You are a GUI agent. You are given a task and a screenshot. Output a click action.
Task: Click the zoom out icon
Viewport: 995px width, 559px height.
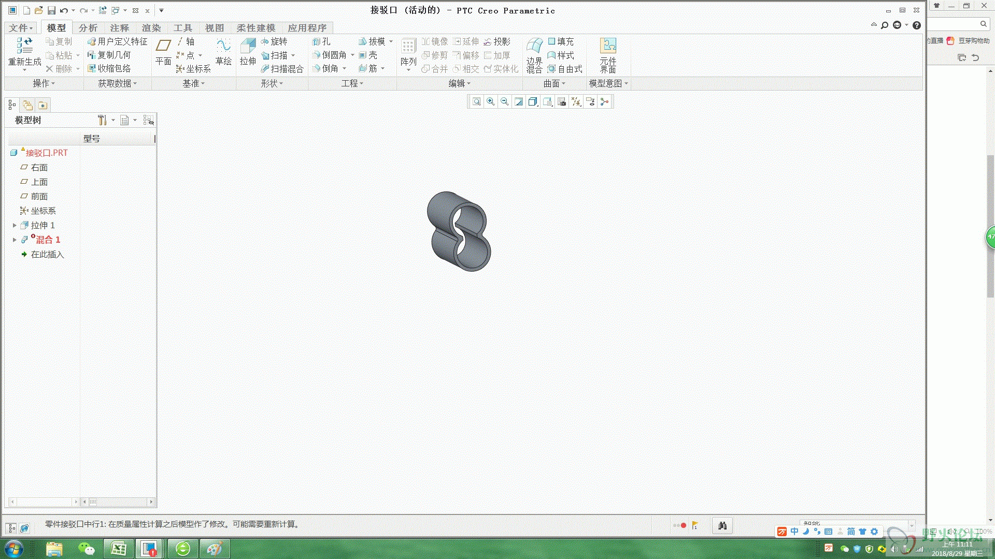[504, 102]
